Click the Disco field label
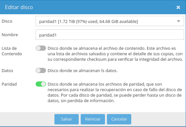The width and height of the screenshot is (186, 127). pyautogui.click(x=7, y=21)
